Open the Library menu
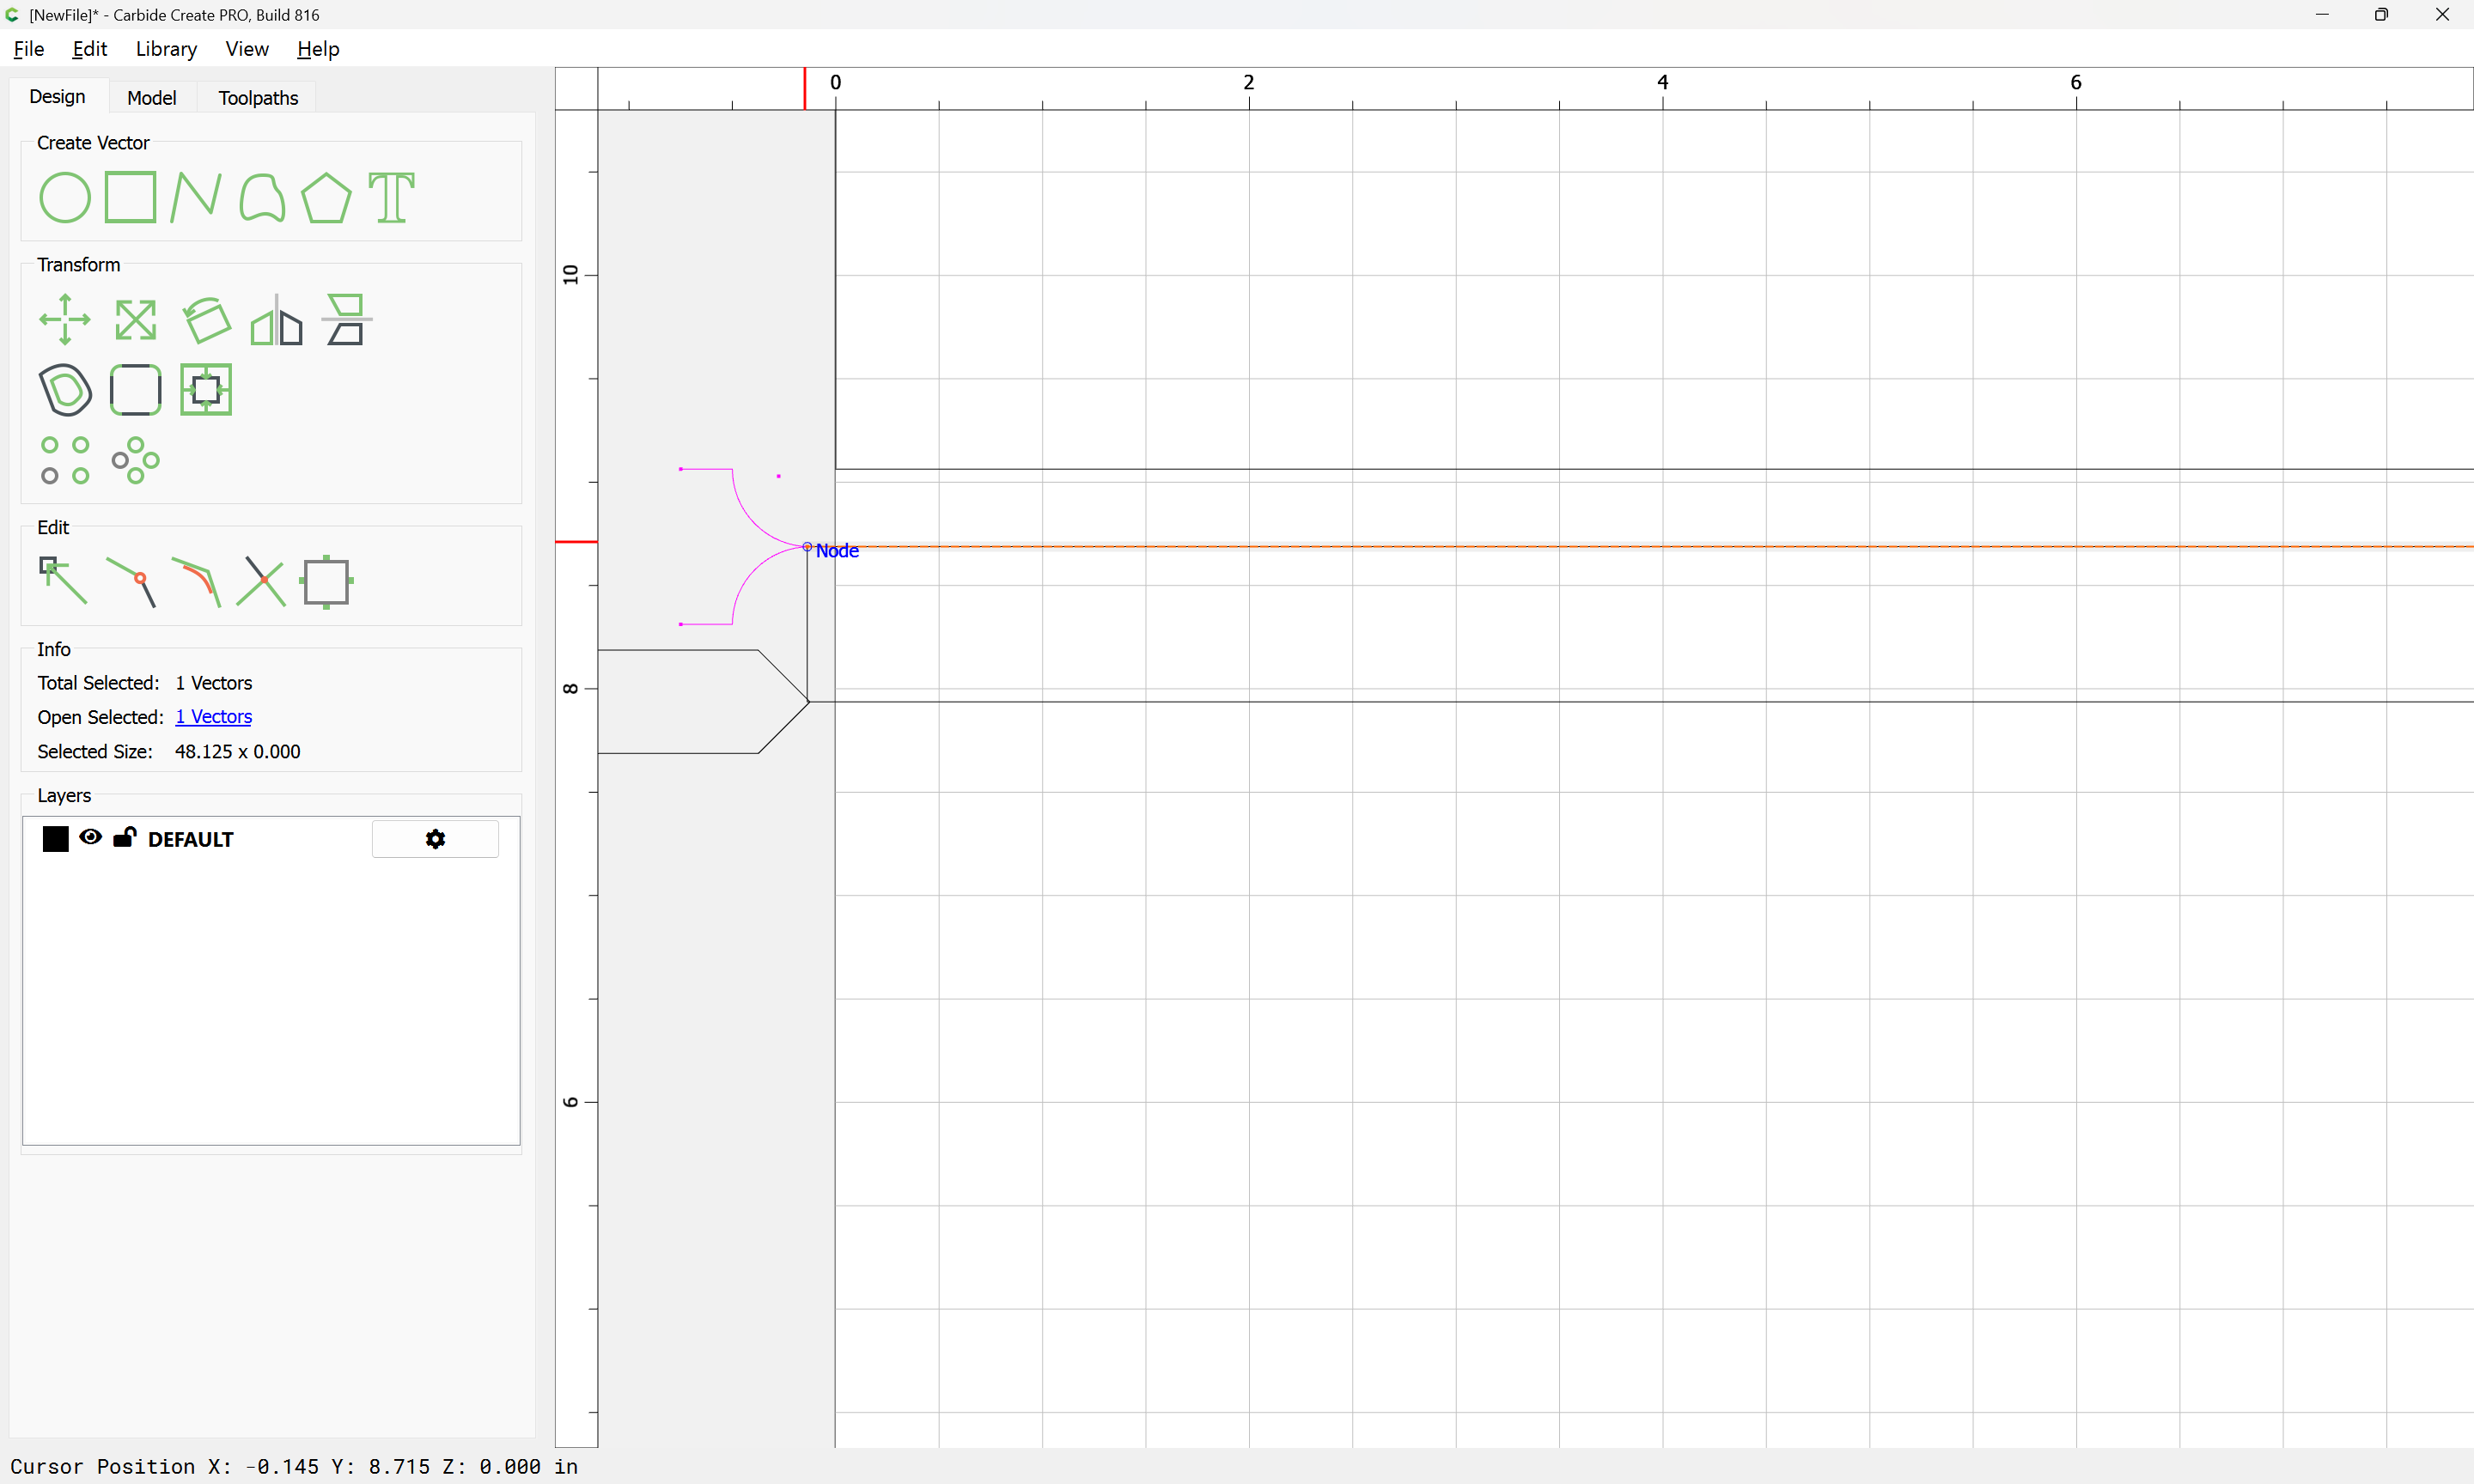 pos(166,49)
